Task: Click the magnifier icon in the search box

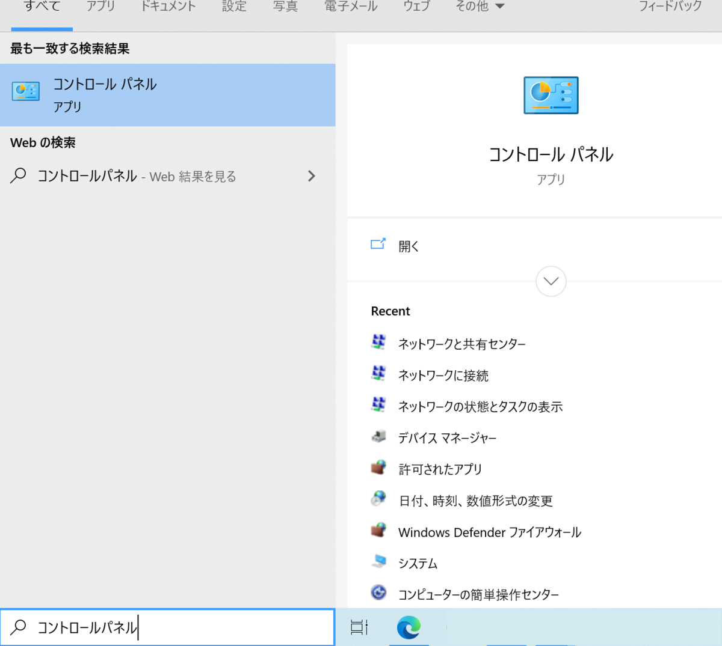Action: pyautogui.click(x=19, y=627)
